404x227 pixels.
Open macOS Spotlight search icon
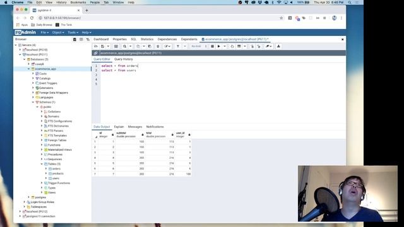pos(350,3)
